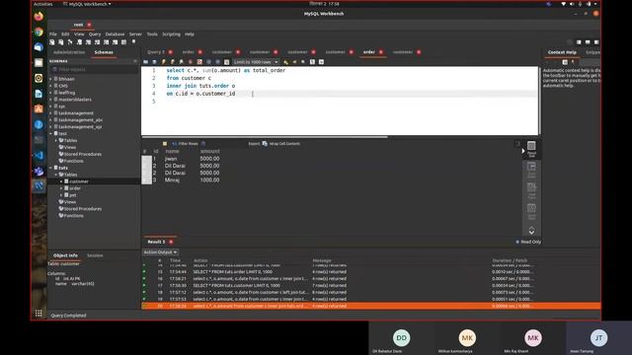The image size is (632, 355).
Task: Click the create new table toolbar icon
Action: (88, 42)
